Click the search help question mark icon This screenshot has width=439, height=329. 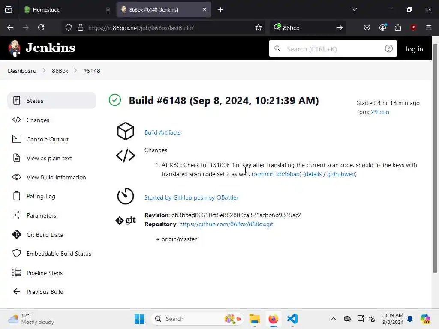[388, 49]
